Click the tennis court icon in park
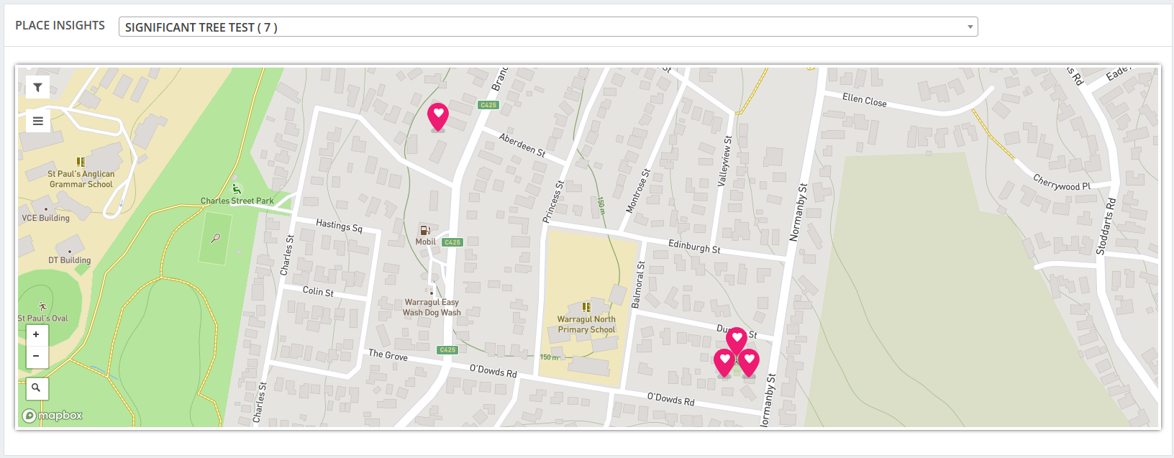Viewport: 1174px width, 458px height. pyautogui.click(x=216, y=238)
